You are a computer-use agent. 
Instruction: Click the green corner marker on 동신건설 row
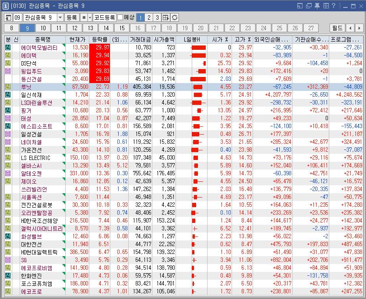click(64, 76)
